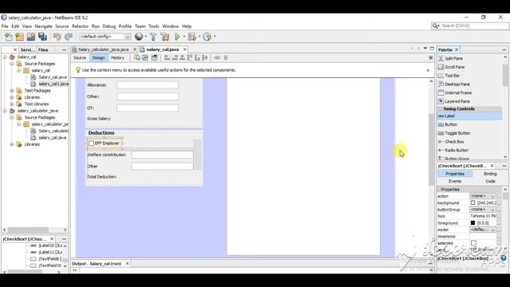Switch to the Files panel tab
The image size is (510, 287).
click(43, 49)
